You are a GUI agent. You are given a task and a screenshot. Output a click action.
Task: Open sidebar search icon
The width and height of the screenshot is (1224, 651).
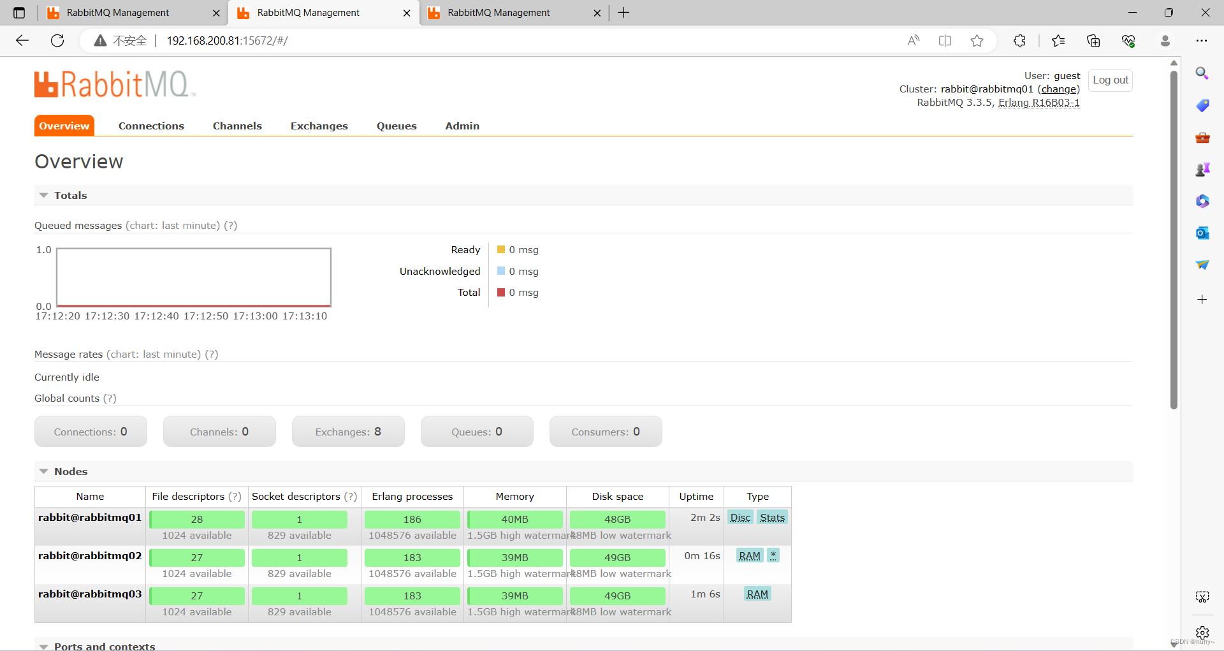pos(1202,73)
